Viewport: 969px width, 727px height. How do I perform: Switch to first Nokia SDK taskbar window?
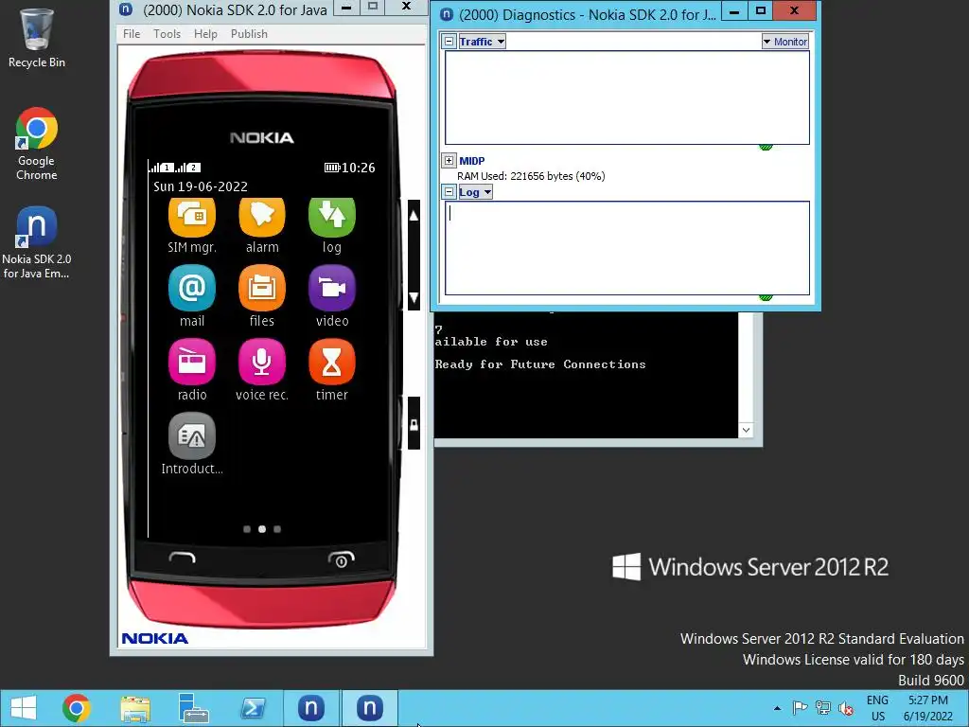click(311, 708)
